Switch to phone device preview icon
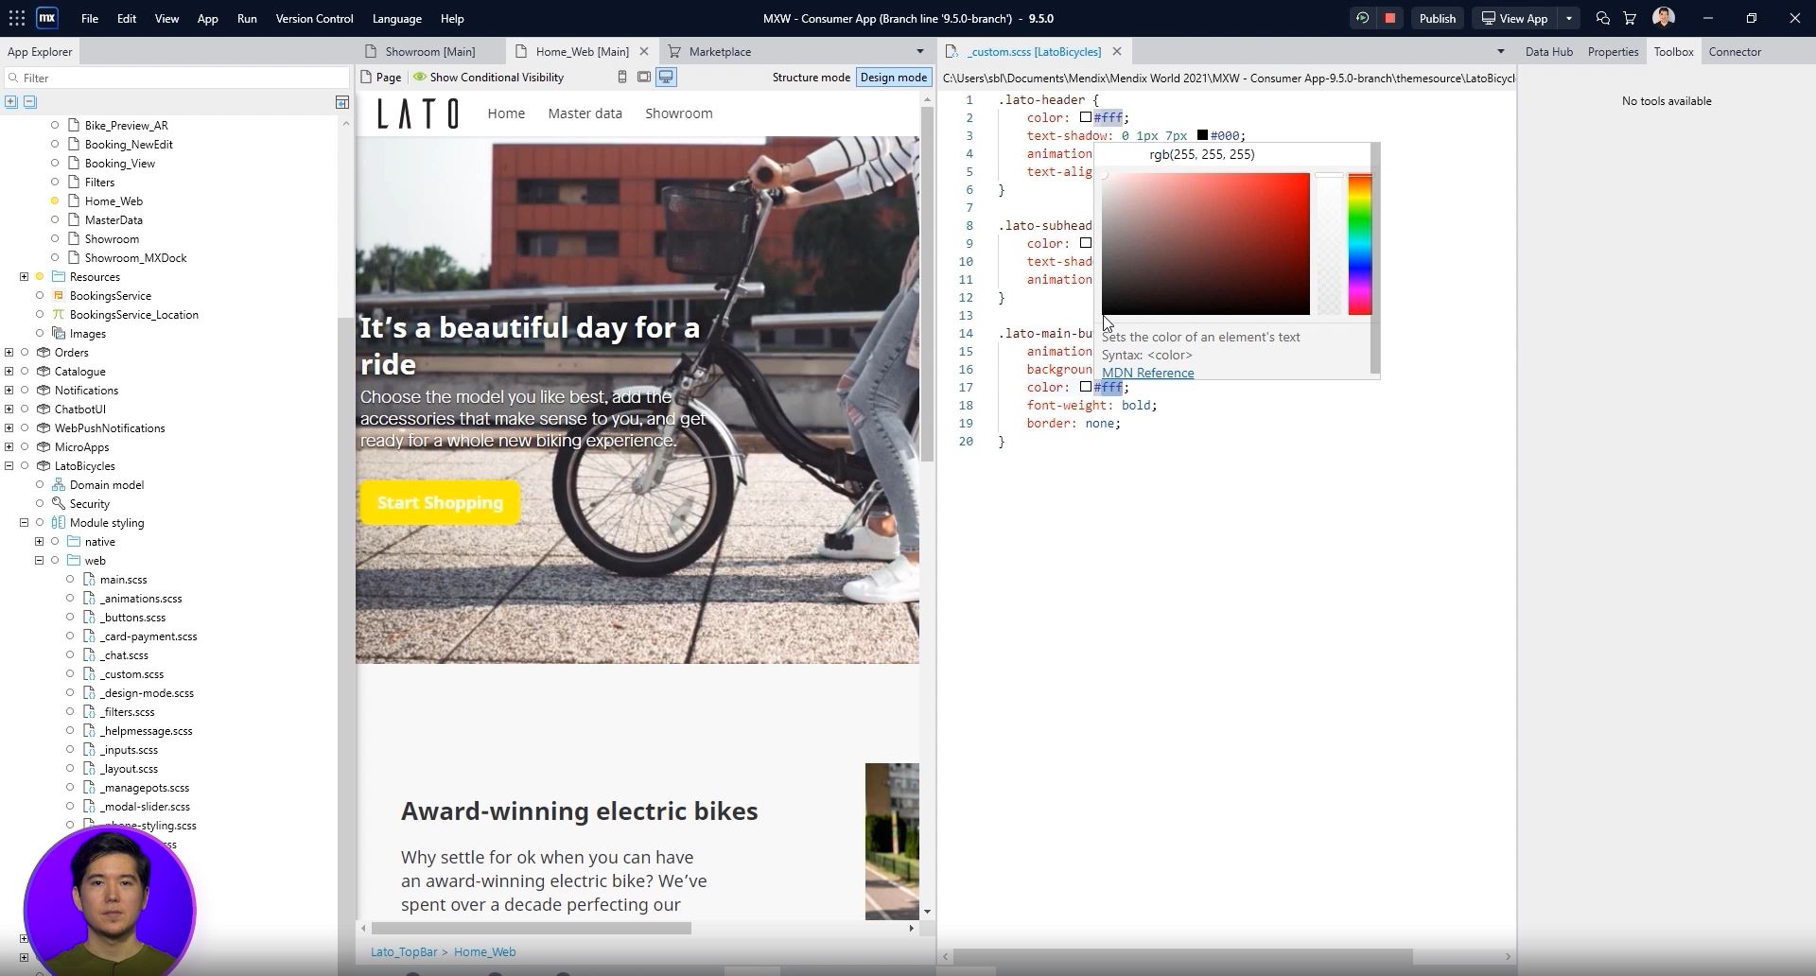Screen dimensions: 1816x976 point(621,78)
